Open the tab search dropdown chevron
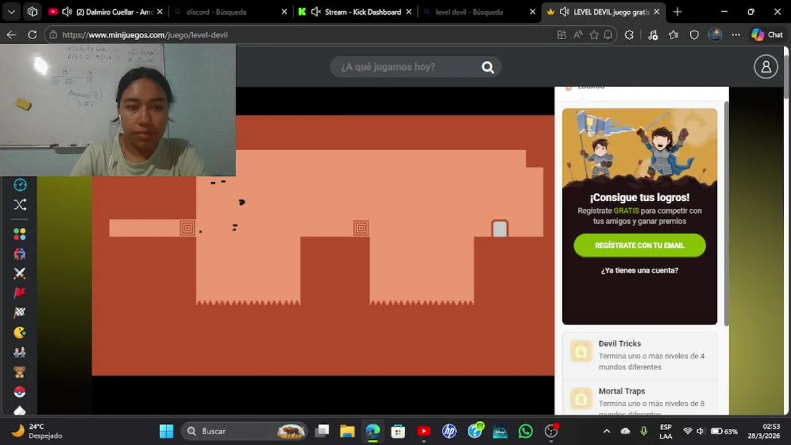791x445 pixels. (12, 12)
